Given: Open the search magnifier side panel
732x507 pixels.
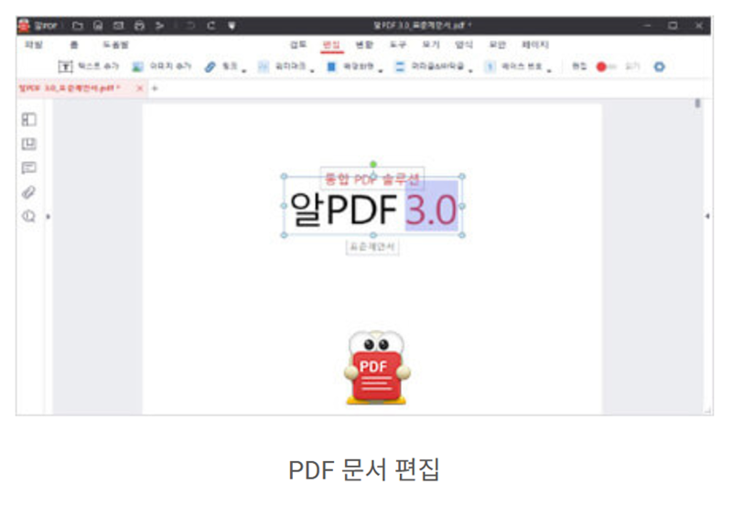Looking at the screenshot, I should 28,217.
